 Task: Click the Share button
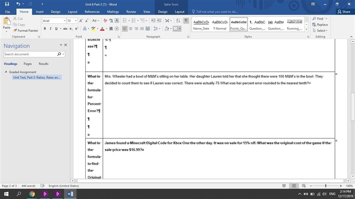click(344, 12)
